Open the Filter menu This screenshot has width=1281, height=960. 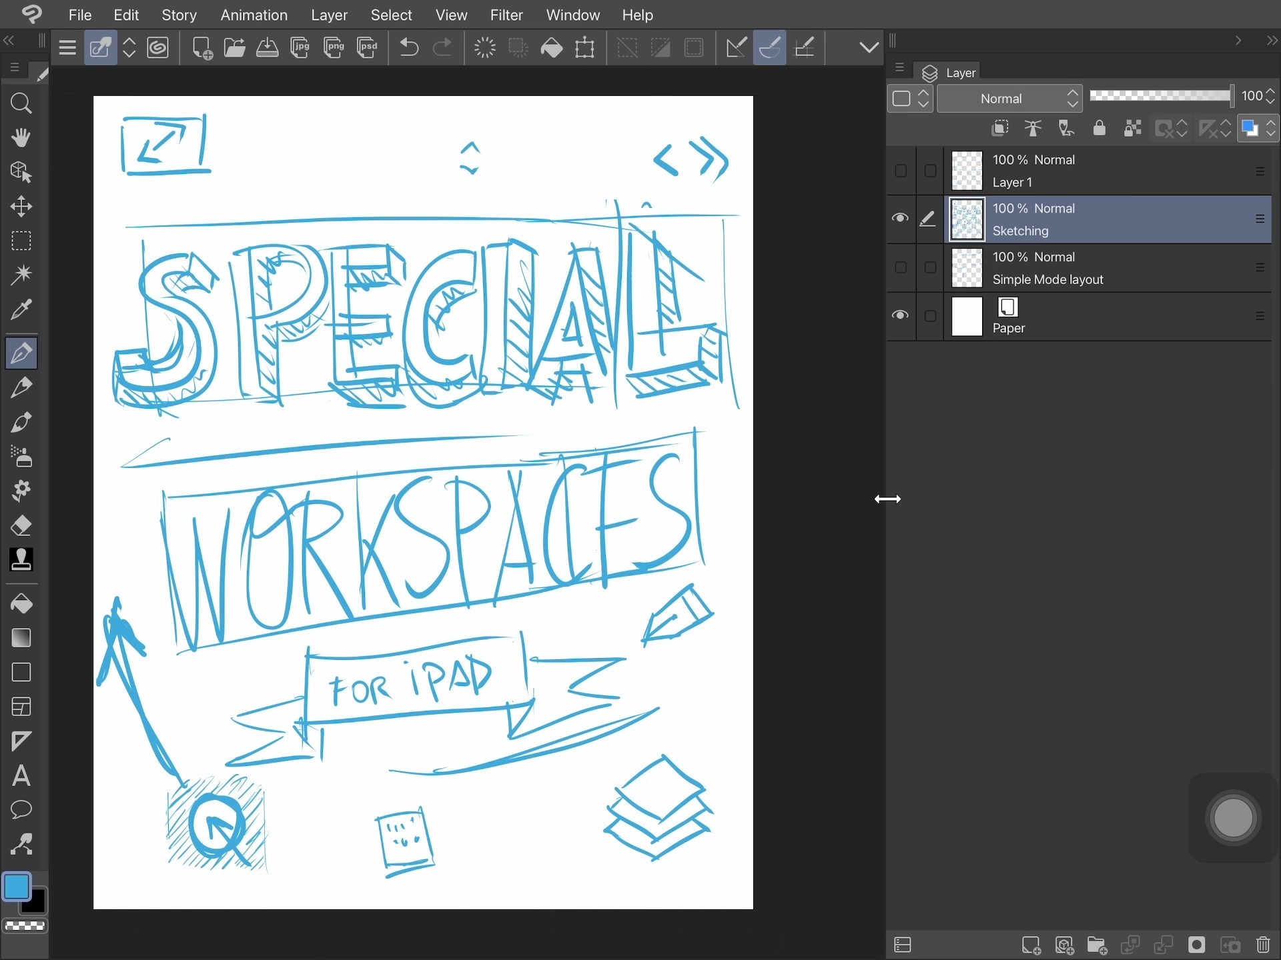click(506, 15)
